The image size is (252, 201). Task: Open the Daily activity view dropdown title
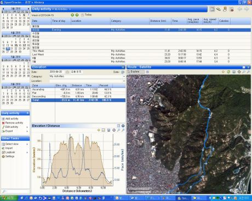click(43, 9)
